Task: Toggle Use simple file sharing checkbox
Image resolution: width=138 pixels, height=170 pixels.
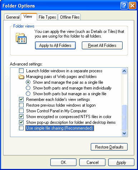Action: tap(21, 128)
